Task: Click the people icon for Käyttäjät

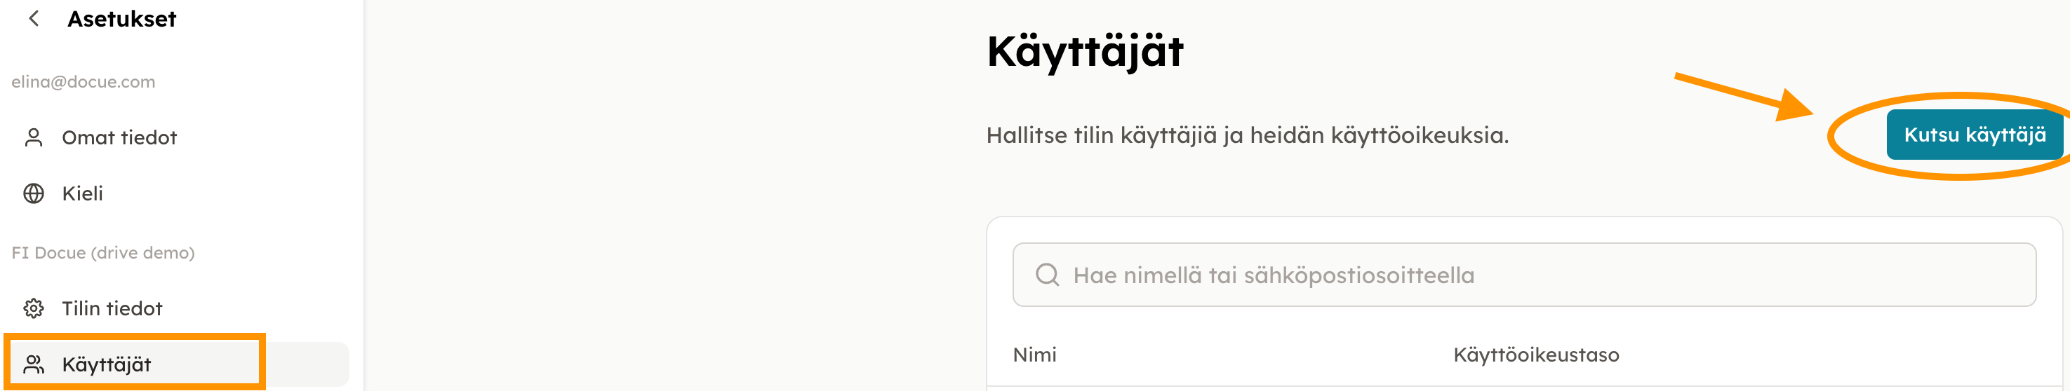Action: pos(34,364)
